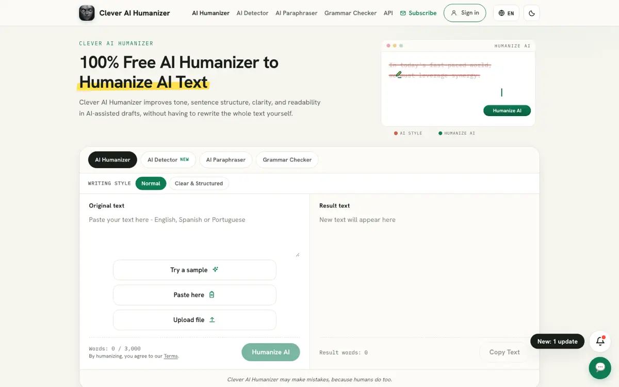Open the chat support bubble icon

point(600,368)
